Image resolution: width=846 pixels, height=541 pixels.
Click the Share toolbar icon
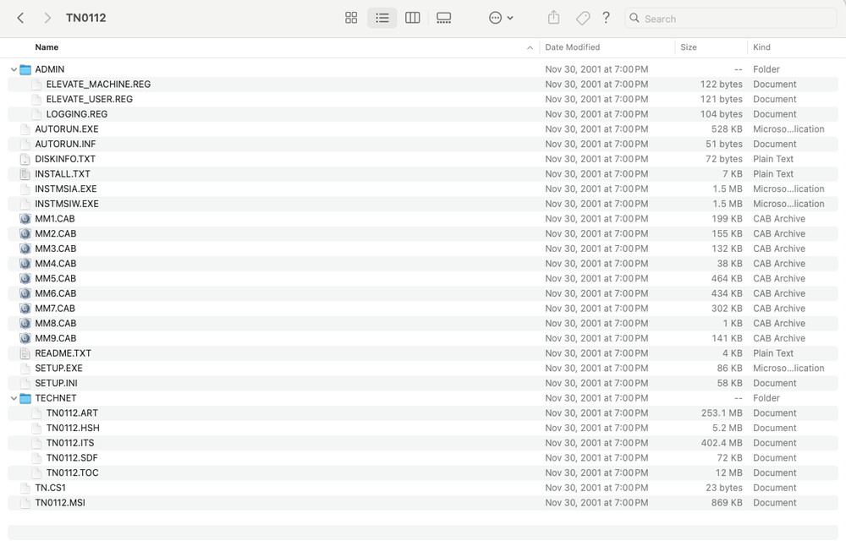click(x=554, y=18)
